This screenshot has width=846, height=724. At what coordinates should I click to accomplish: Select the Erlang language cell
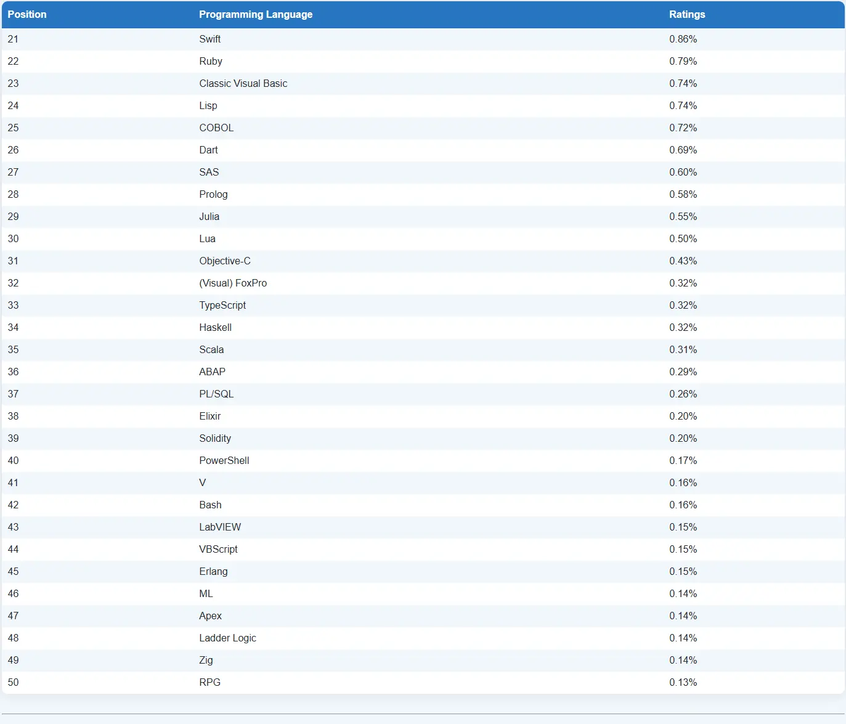pyautogui.click(x=213, y=571)
